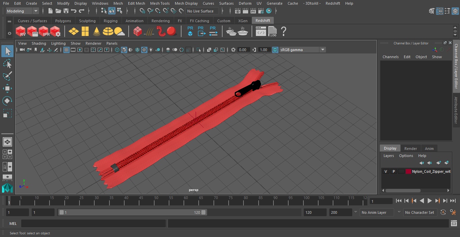The image size is (460, 237).
Task: Toggle auto keyframe button
Action: point(443,212)
